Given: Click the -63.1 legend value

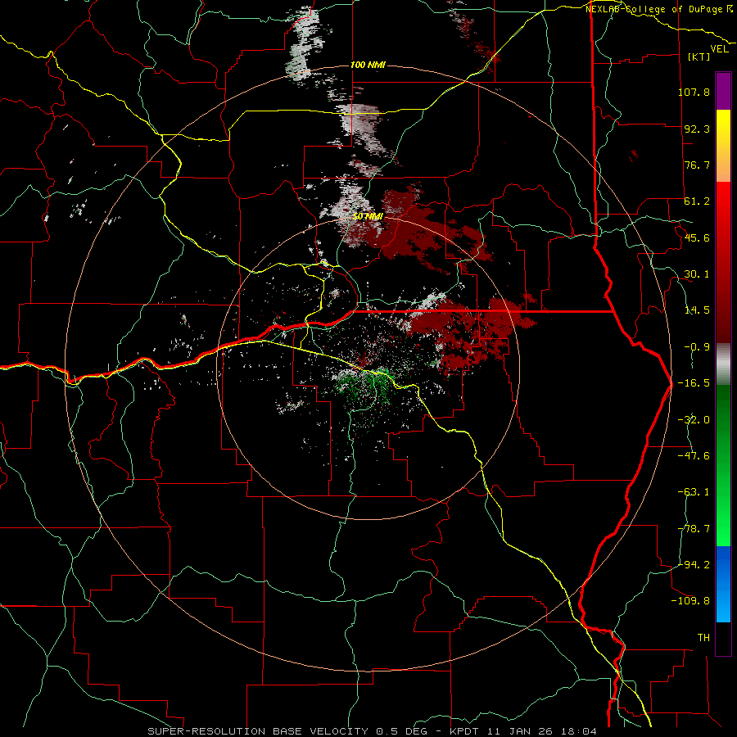Looking at the screenshot, I should point(694,492).
